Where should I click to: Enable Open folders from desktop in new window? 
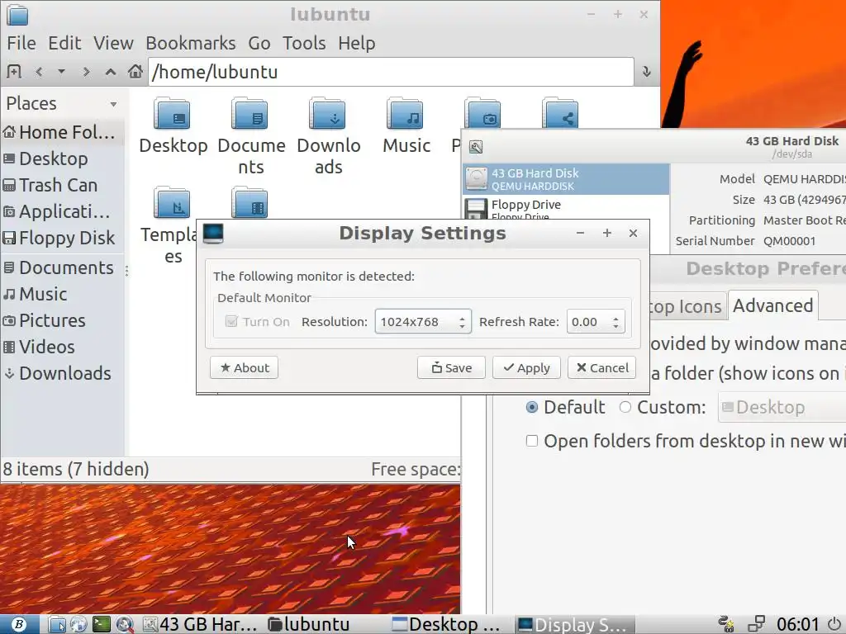point(532,441)
